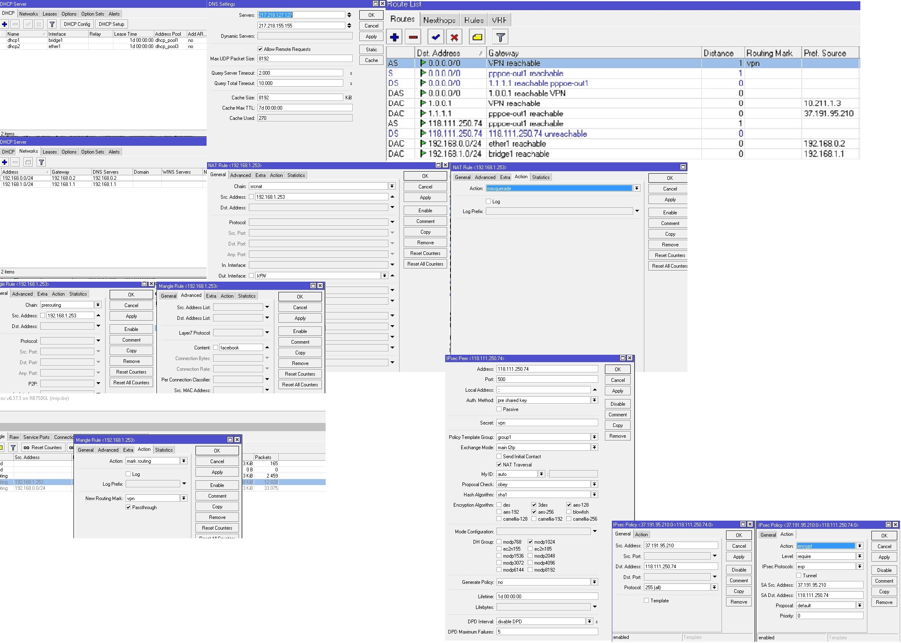The width and height of the screenshot is (901, 643).
Task: Open the Auth. Method dropdown in IPsec Peer
Action: coord(594,400)
